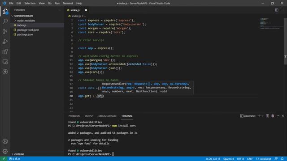Click Split Editor Right icon

tap(277, 10)
